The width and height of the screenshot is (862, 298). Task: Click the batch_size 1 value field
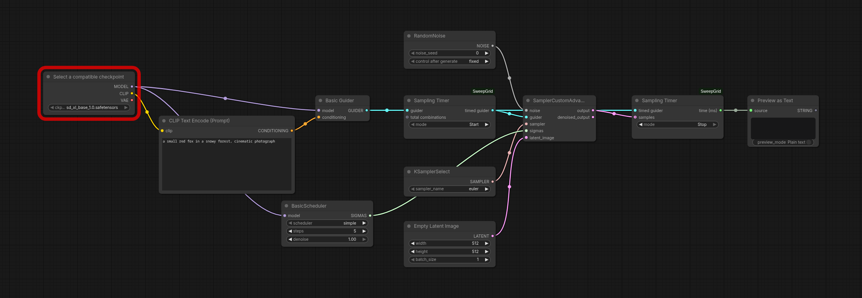(450, 260)
